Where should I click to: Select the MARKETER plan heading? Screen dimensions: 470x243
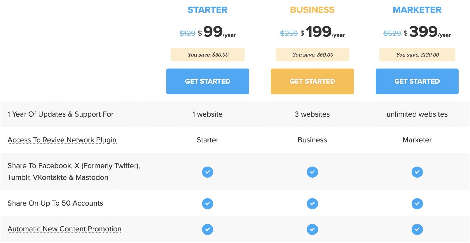click(417, 10)
